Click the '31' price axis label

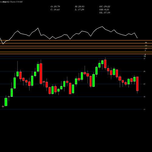[144, 59]
